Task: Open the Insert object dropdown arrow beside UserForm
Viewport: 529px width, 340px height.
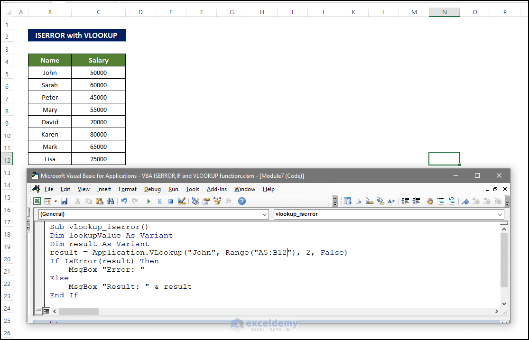Action: (56, 202)
